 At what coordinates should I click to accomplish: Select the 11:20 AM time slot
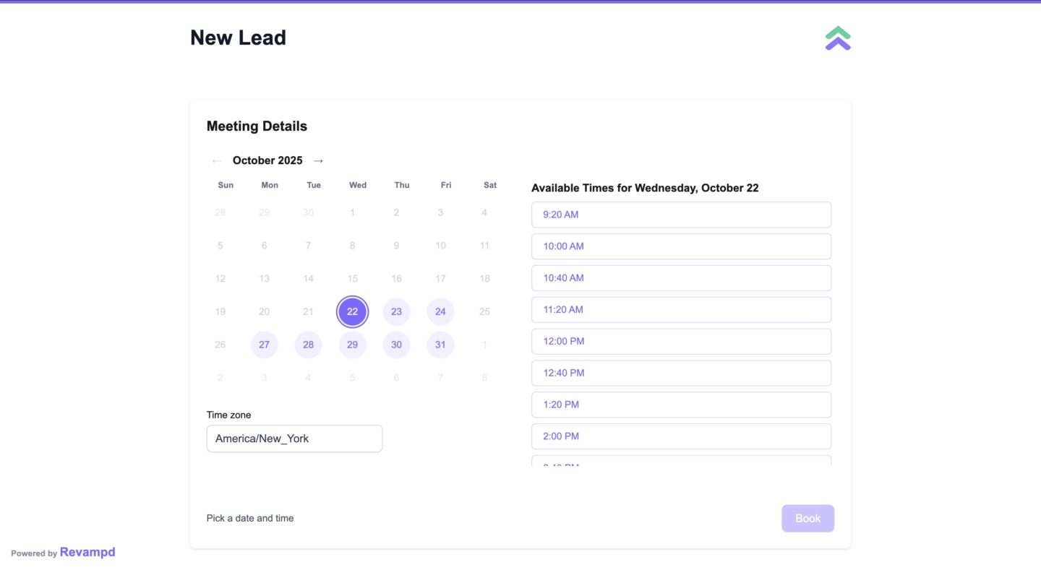(681, 310)
